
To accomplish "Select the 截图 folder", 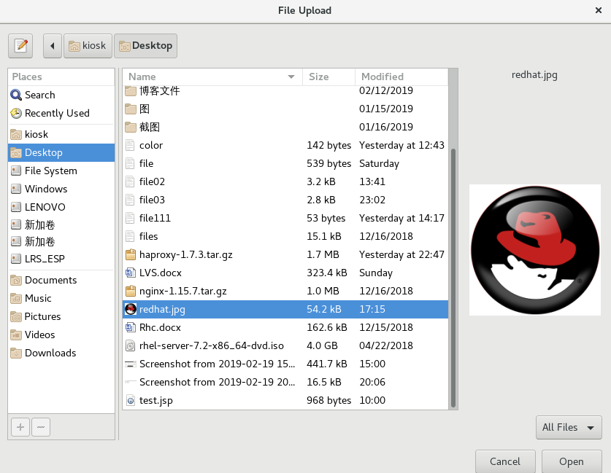I will coord(285,128).
